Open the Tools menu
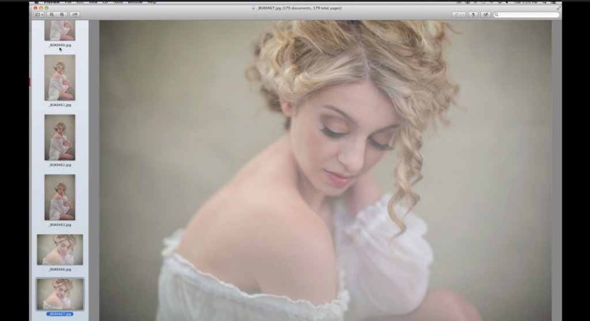590x321 pixels. coord(118,2)
